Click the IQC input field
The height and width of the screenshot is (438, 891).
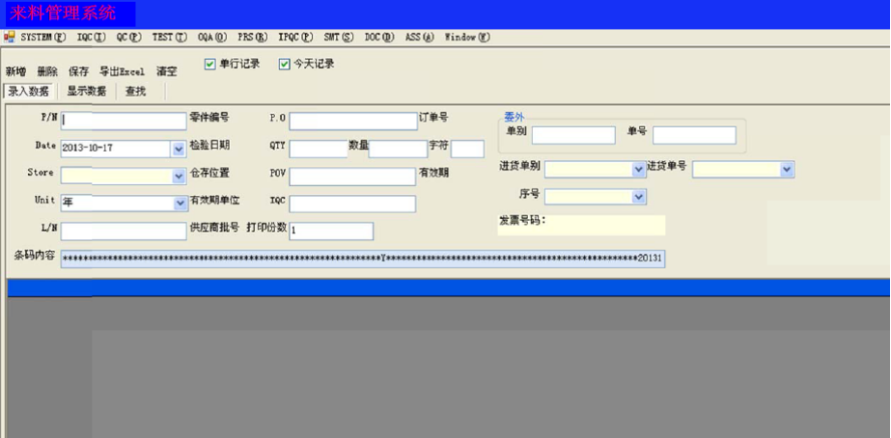[352, 204]
